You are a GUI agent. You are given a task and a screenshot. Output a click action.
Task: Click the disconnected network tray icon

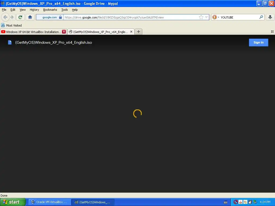pos(236,202)
